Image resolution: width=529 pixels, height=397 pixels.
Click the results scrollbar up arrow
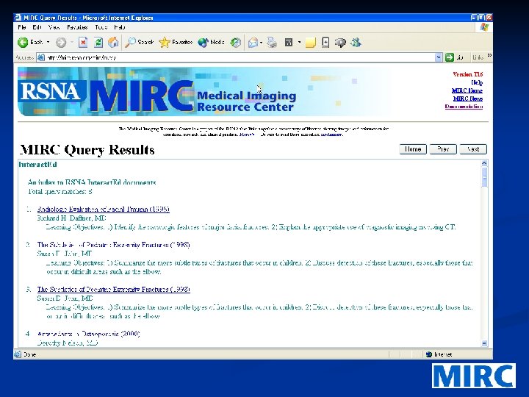(x=484, y=163)
